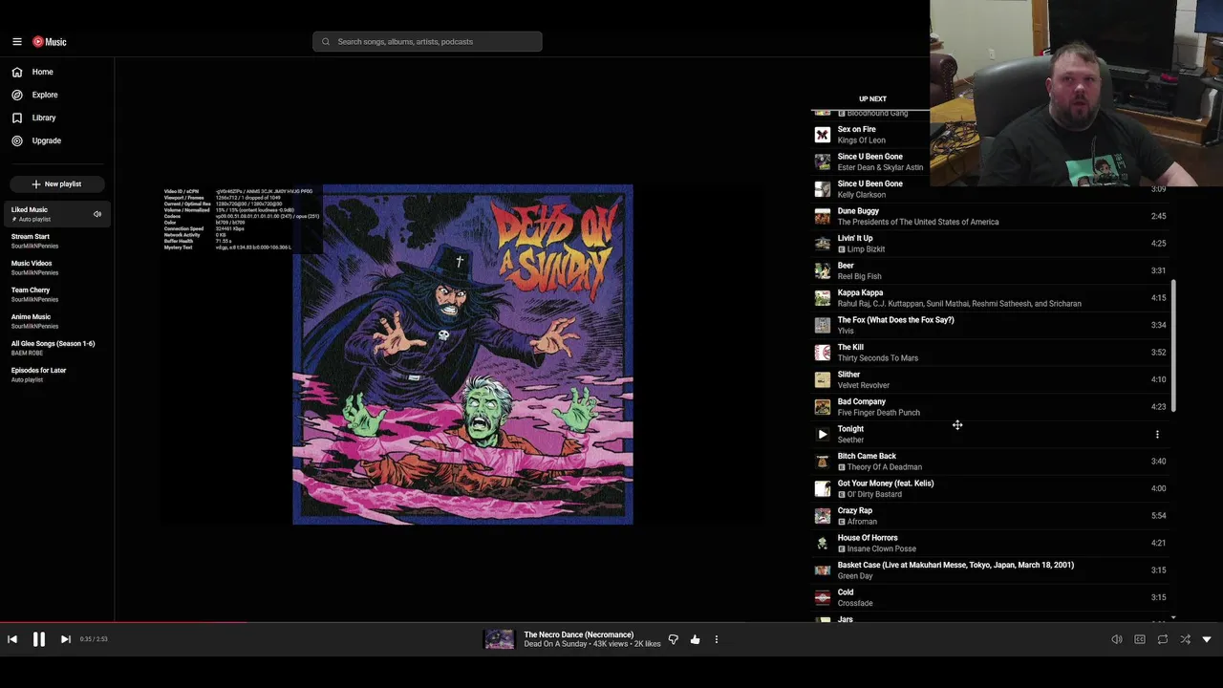Click the Dead On A Sunday album art
The height and width of the screenshot is (688, 1223).
(x=462, y=355)
